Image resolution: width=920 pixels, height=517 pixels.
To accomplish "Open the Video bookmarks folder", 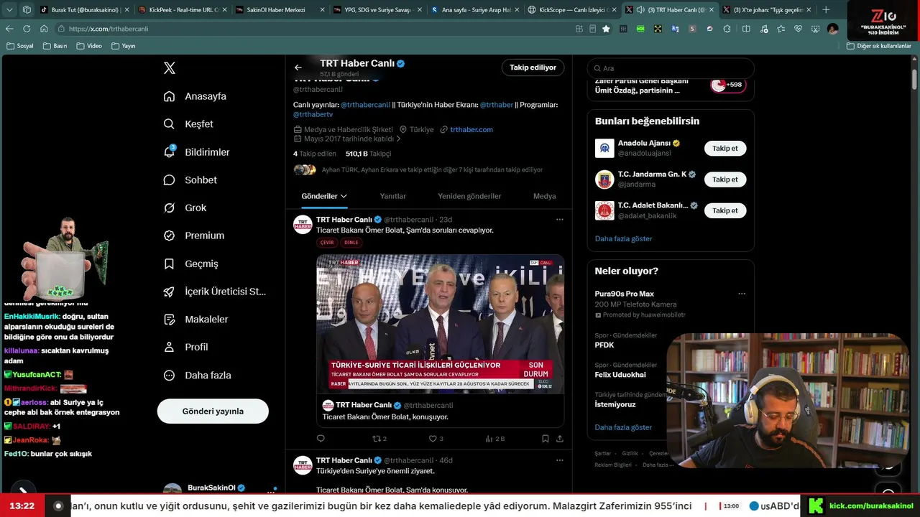I will pyautogui.click(x=89, y=46).
